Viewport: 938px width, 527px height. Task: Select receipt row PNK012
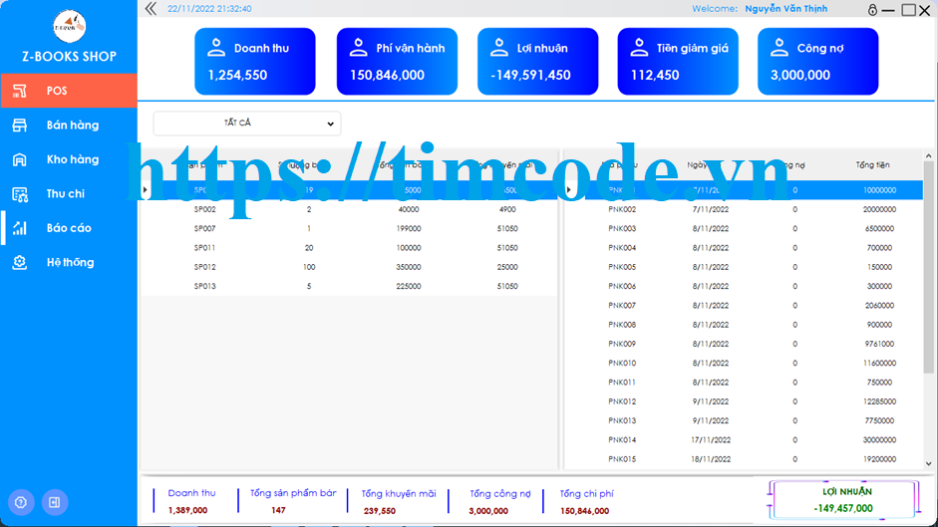[744, 401]
